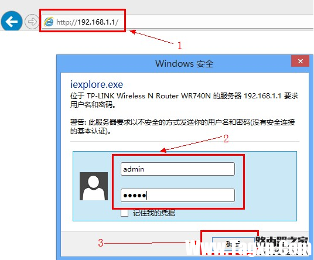314x260 pixels.
Task: Focus the address bar showing http://192.168.1.1/
Action: 178,22
